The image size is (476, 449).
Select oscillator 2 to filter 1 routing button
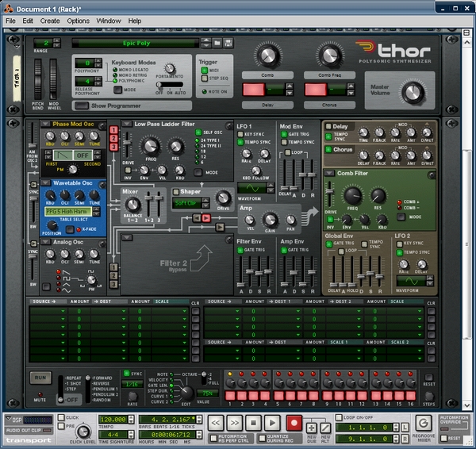[113, 139]
